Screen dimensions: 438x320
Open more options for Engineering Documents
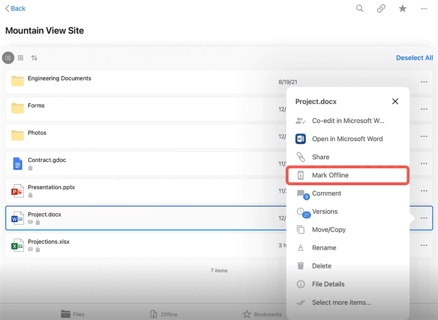424,82
